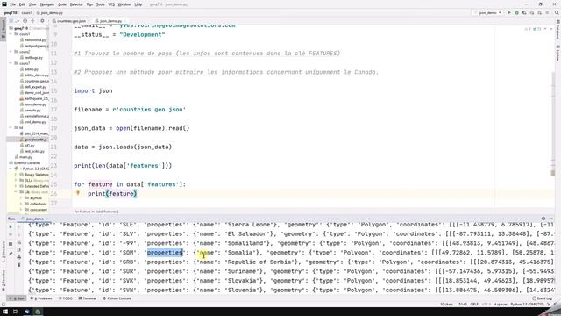Image resolution: width=561 pixels, height=316 pixels.
Task: Select the json_demo.py editor tab
Action: point(109,21)
